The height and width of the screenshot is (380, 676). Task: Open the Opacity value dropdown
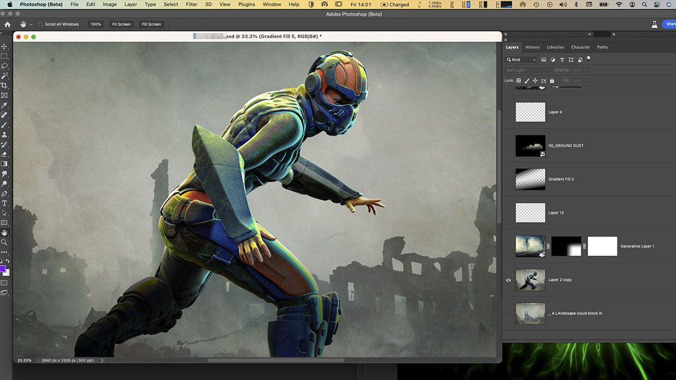[x=587, y=70]
